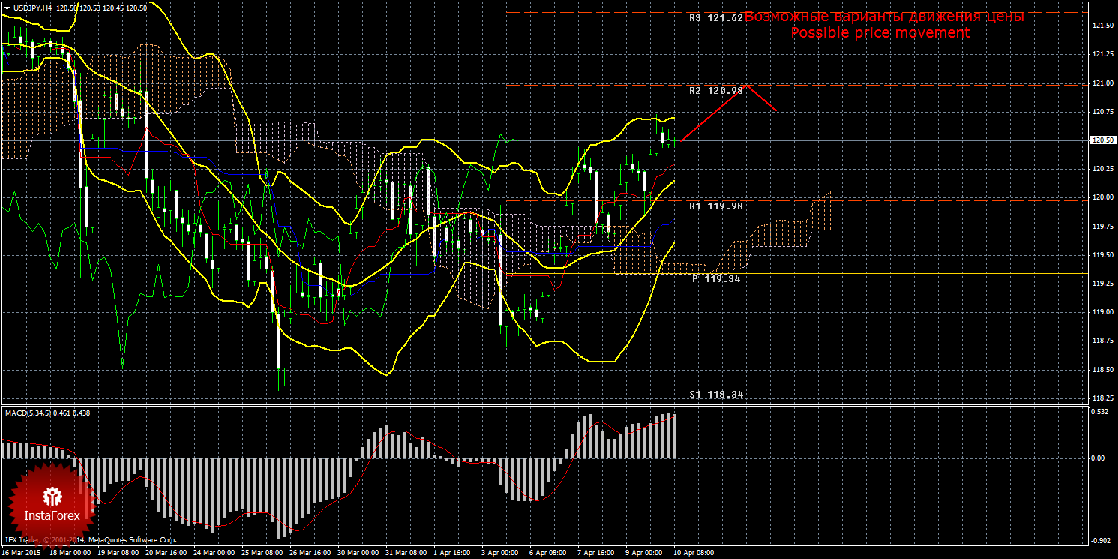Image resolution: width=1118 pixels, height=559 pixels.
Task: Click the 31 Mar 08:00 time label
Action: pyautogui.click(x=408, y=554)
